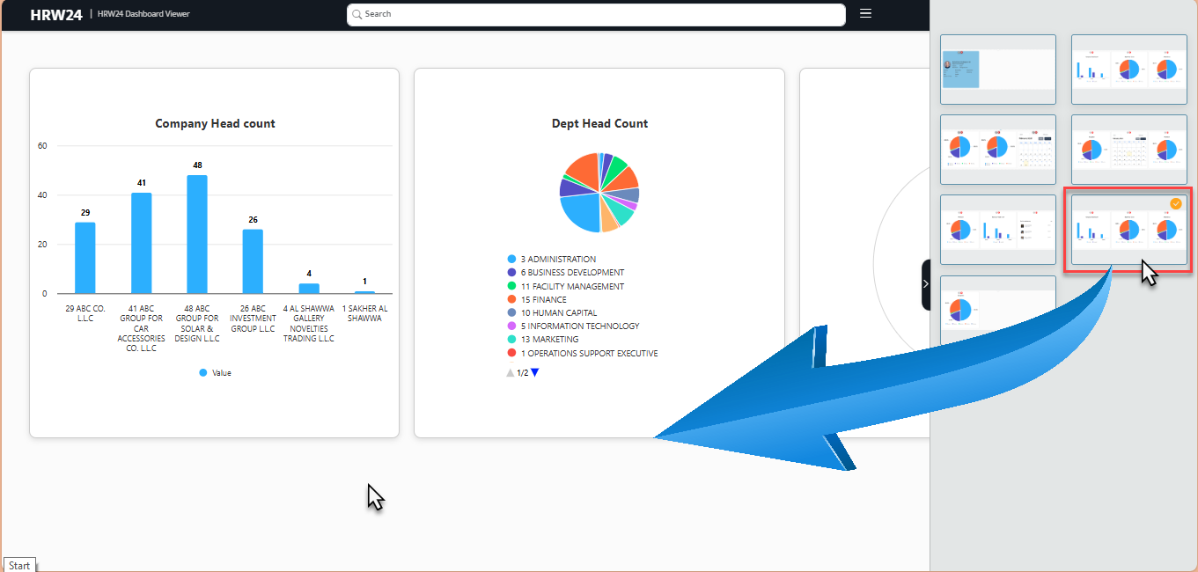Click the orange checkmark badge on selected thumbnail
Image resolution: width=1198 pixels, height=572 pixels.
click(1175, 204)
